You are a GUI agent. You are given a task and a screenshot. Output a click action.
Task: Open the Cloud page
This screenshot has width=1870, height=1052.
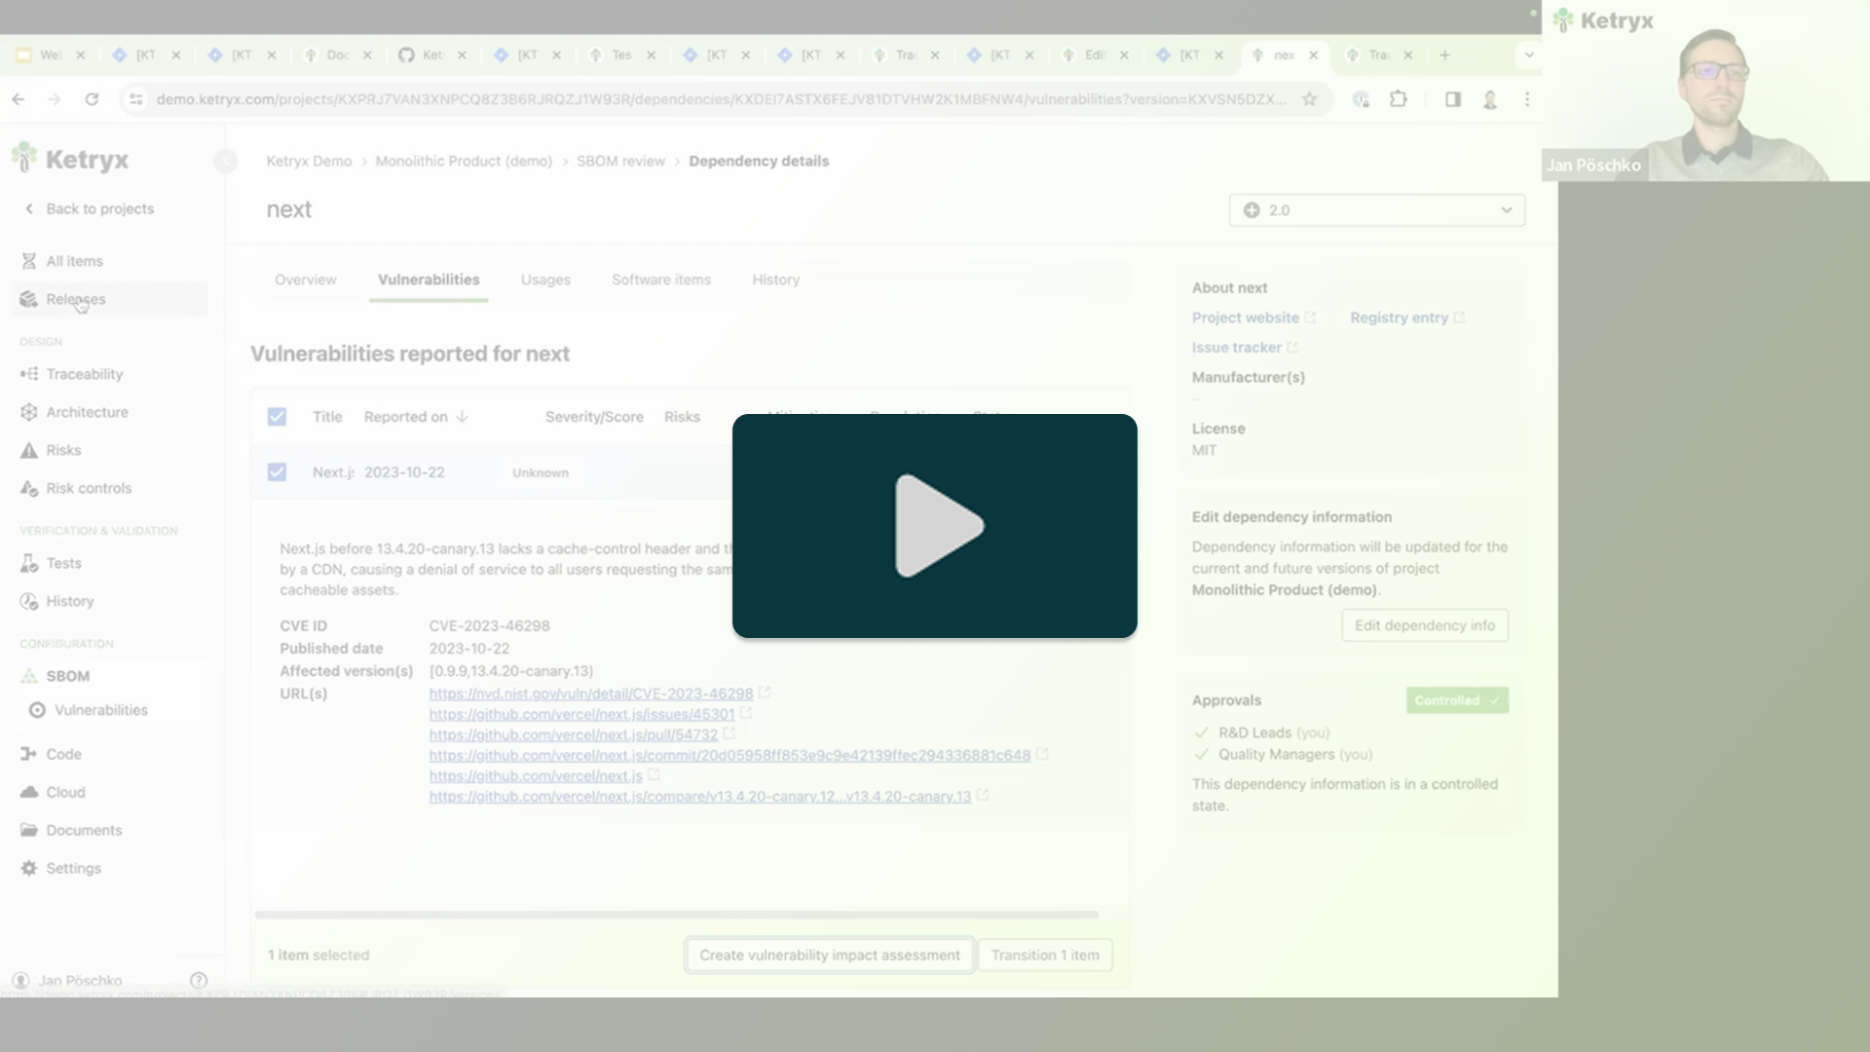tap(65, 792)
